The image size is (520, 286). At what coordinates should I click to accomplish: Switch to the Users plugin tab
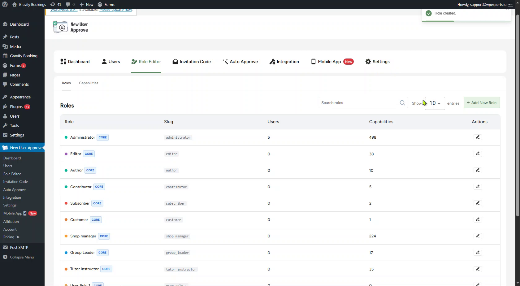(110, 62)
